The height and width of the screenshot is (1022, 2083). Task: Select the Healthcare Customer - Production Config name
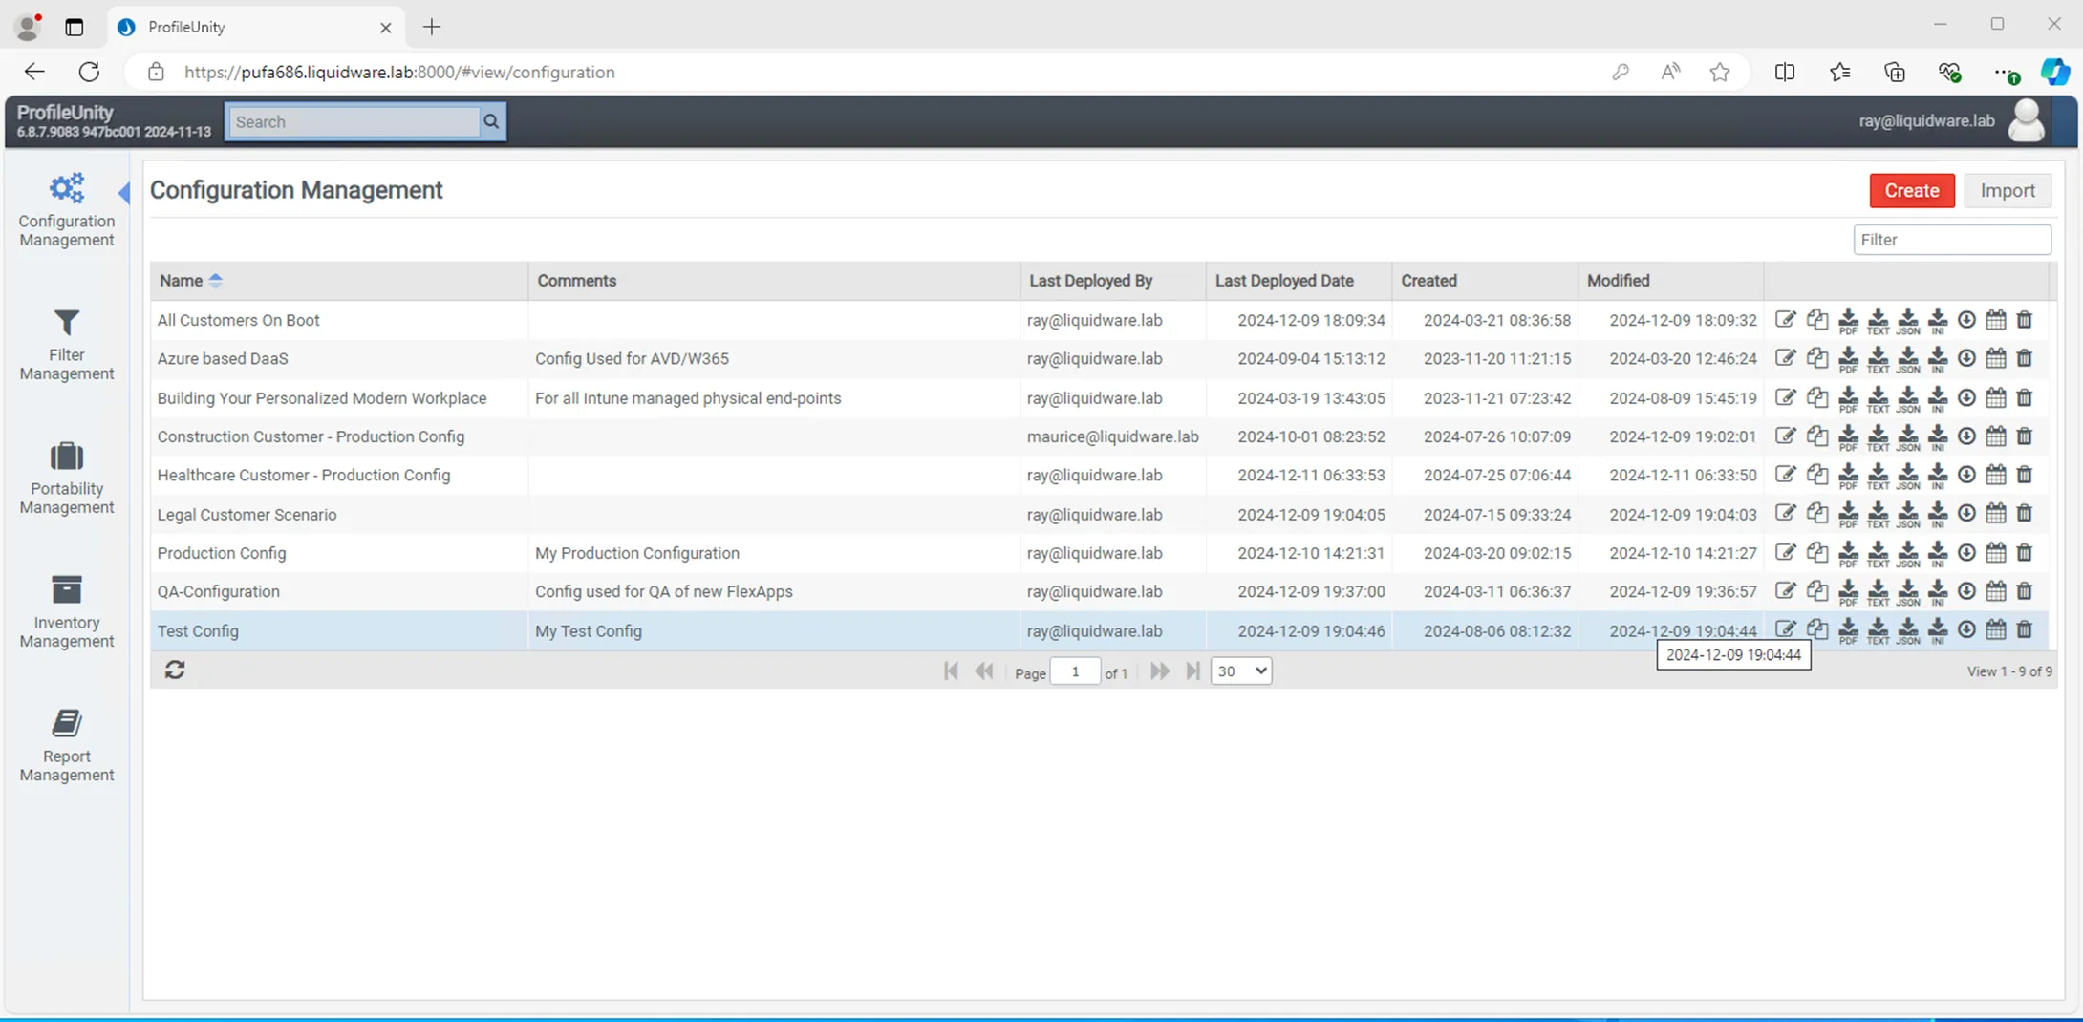click(x=304, y=475)
